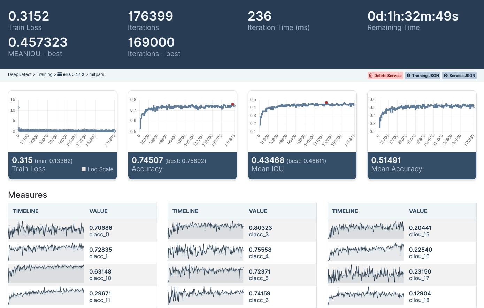This screenshot has width=484, height=308.
Task: Click the Measures section heading
Action: [28, 195]
